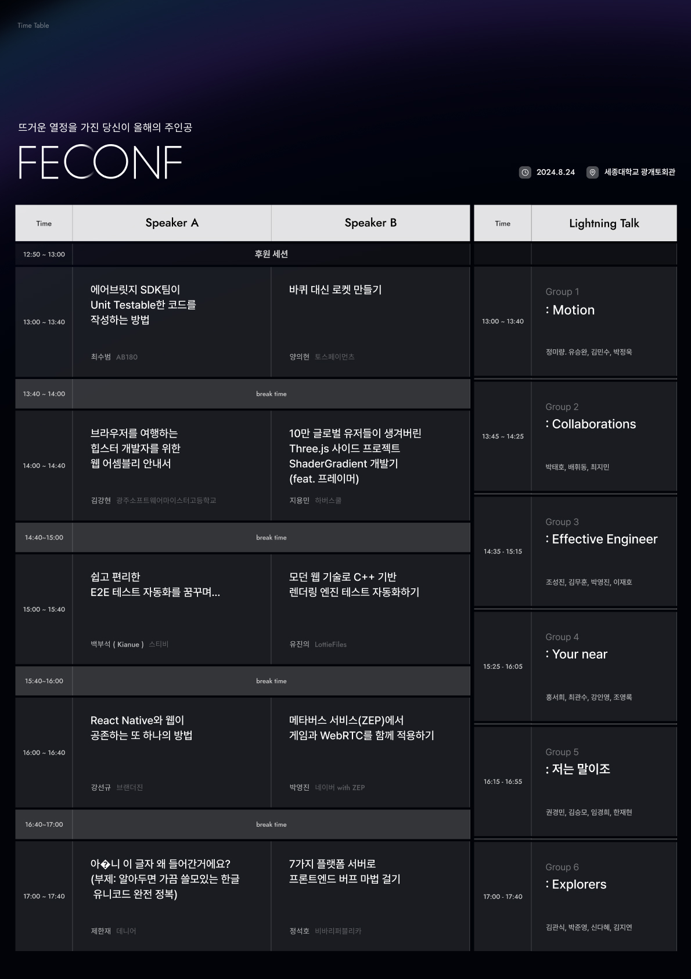Open the Unit Testable SDK session by 최수범
This screenshot has height=979, width=691.
pyautogui.click(x=172, y=322)
